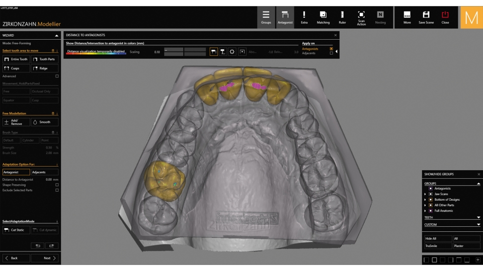Choose Ridge area mode
The height and width of the screenshot is (271, 483).
44,68
